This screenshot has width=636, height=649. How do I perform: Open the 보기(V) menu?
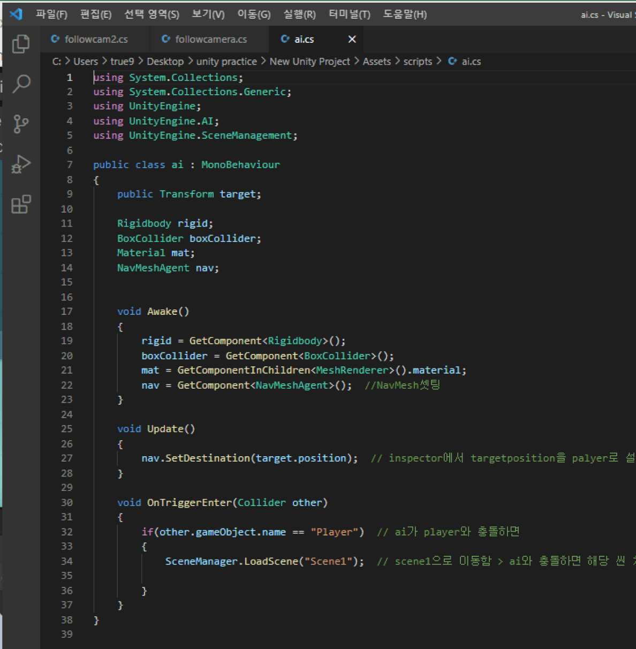click(208, 14)
